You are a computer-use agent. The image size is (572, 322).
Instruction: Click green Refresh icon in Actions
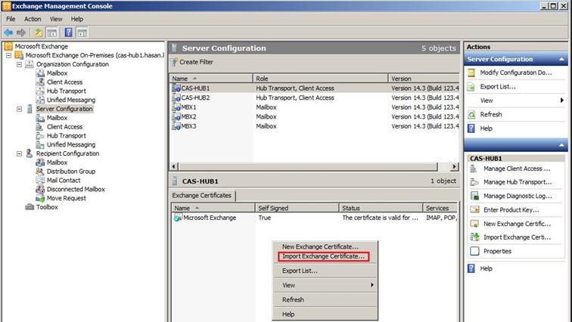(471, 114)
